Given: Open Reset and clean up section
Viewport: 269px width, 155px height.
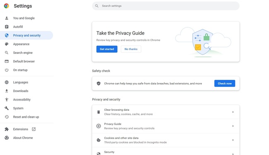Looking at the screenshot, I should [26, 117].
